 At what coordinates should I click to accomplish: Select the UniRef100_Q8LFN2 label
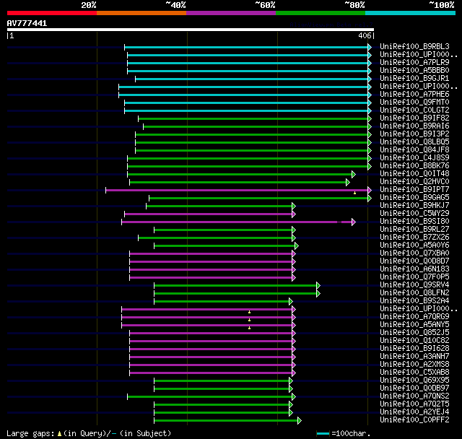pos(414,293)
